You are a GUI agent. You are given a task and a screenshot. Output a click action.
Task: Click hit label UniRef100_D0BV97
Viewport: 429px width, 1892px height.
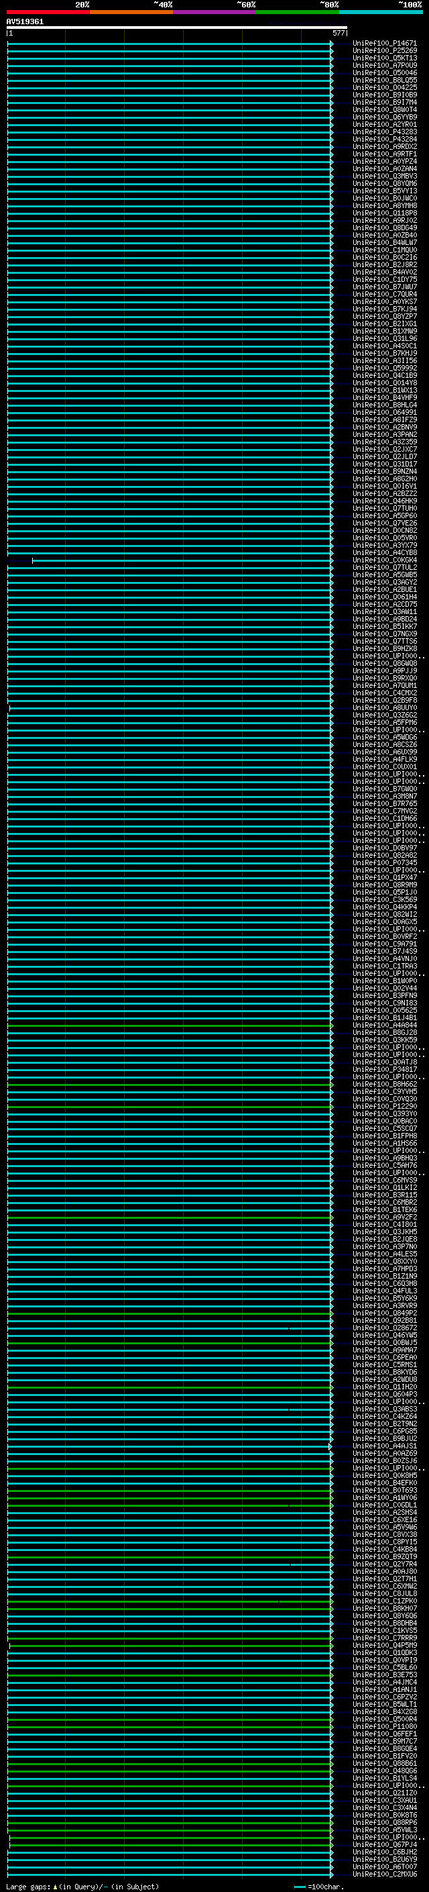coord(384,848)
